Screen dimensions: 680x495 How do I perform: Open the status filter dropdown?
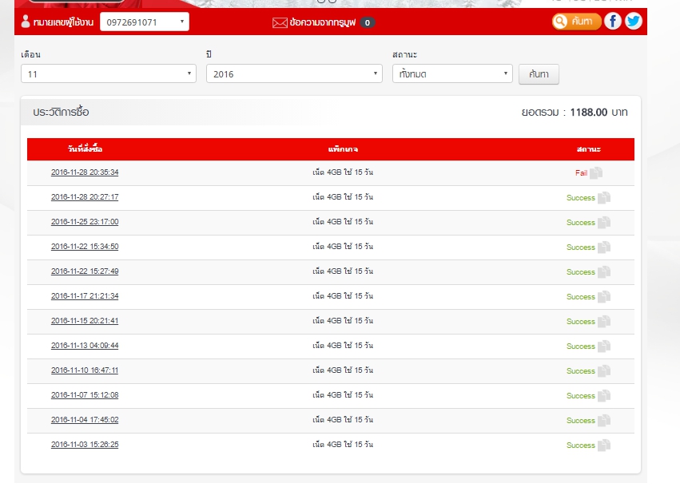(452, 73)
